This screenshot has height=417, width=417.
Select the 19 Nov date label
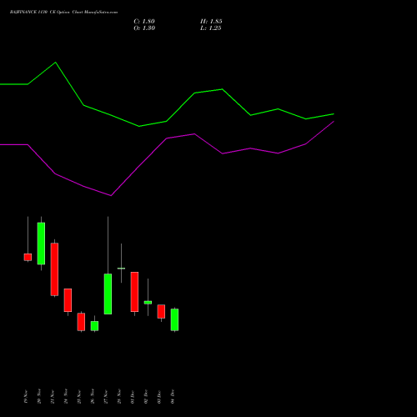26,397
